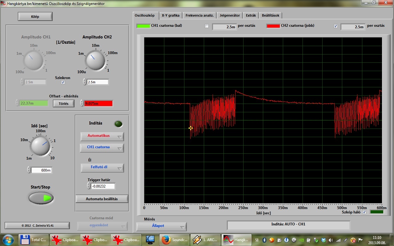Click the CH2 per osztás 2.5m field

[353, 27]
